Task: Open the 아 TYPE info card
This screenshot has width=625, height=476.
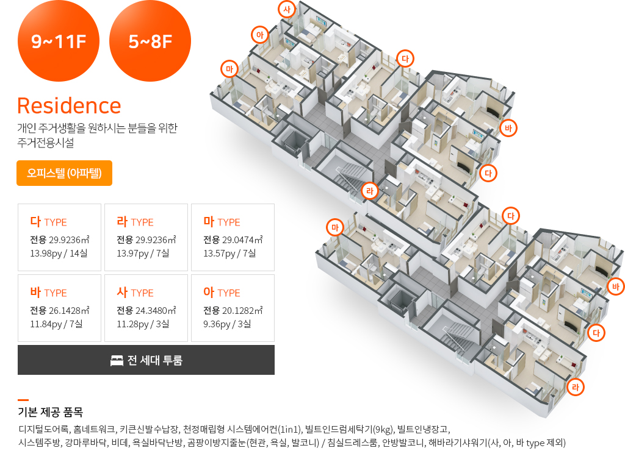Action: click(x=233, y=308)
